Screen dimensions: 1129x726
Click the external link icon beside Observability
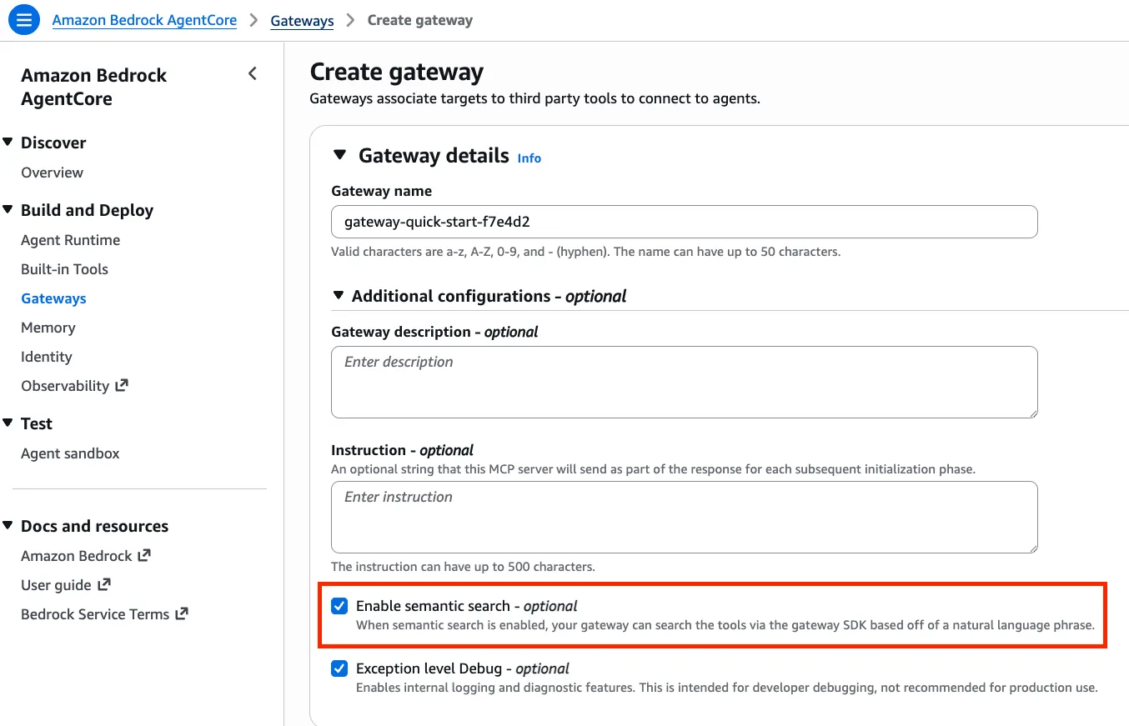pyautogui.click(x=122, y=385)
